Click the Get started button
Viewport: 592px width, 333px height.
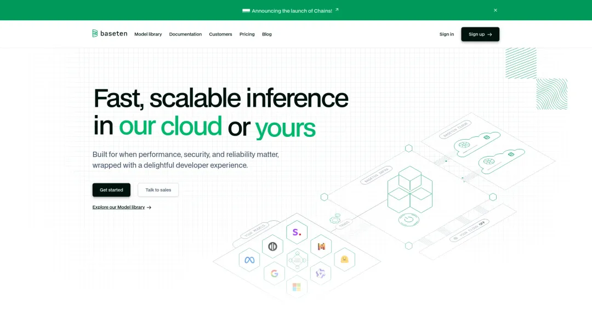(x=111, y=190)
